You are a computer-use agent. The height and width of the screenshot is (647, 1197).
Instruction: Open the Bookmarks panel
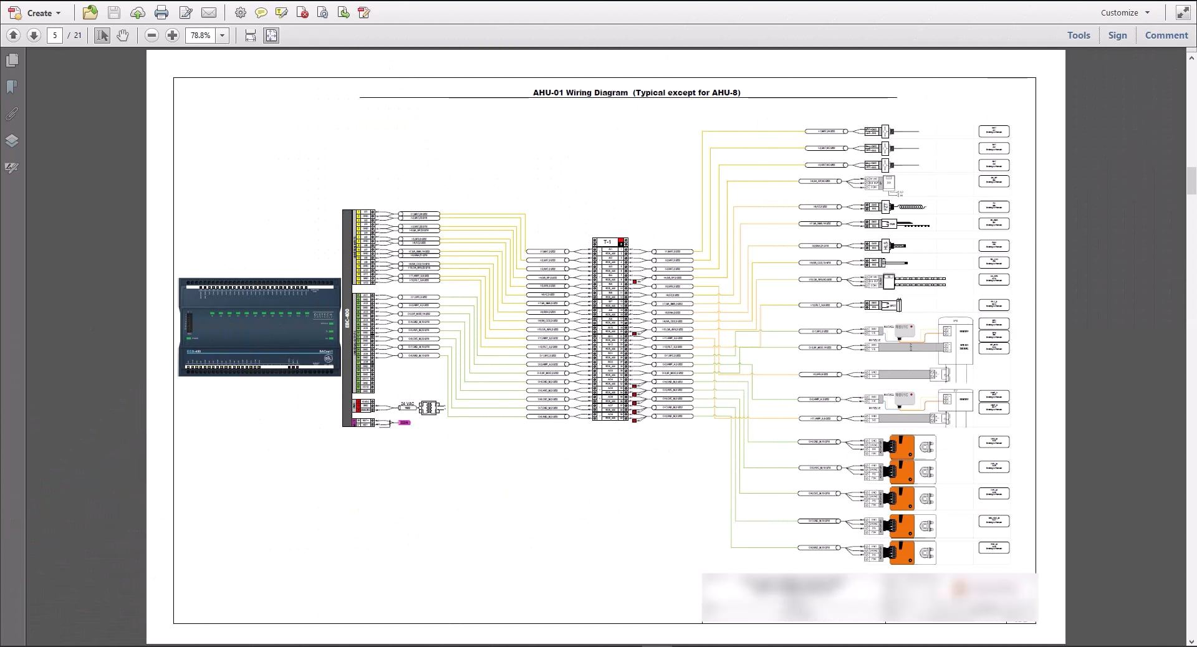(12, 87)
